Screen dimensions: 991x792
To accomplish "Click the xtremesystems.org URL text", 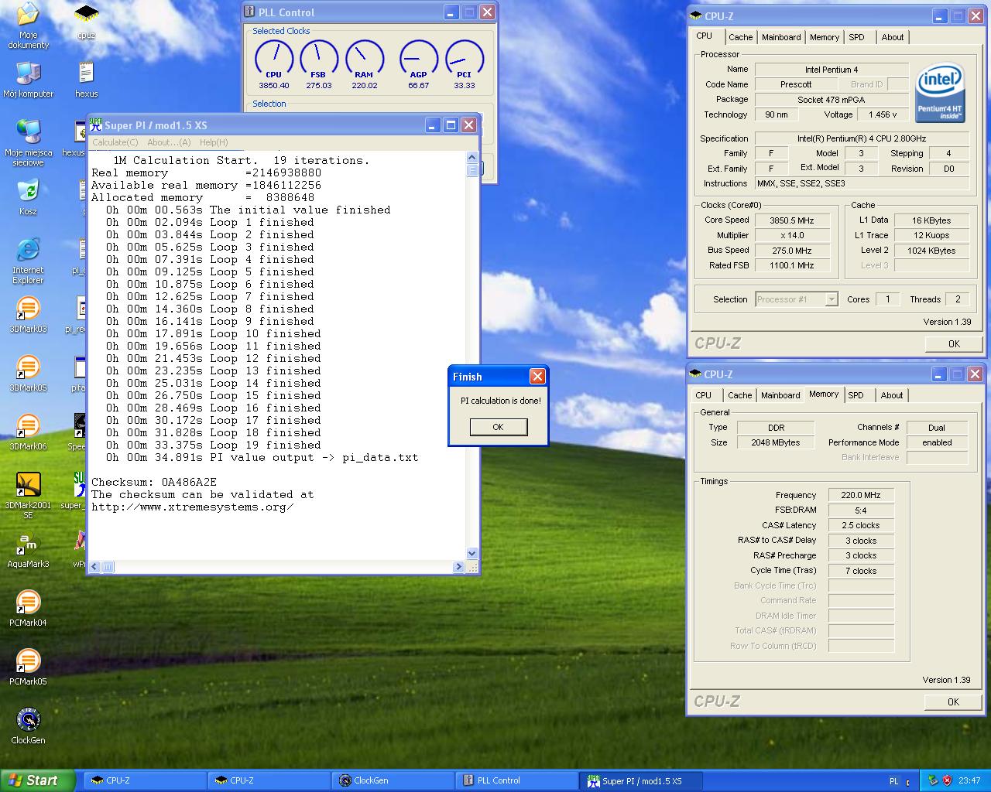I will pyautogui.click(x=193, y=507).
